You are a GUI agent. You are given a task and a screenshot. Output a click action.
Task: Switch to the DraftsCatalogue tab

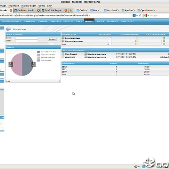(54, 10)
